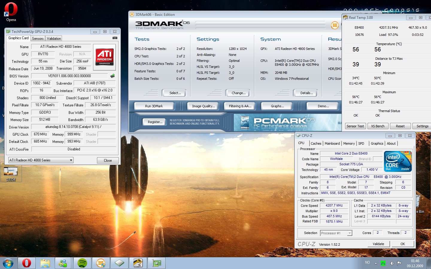The width and height of the screenshot is (431, 269).
Task: Click the Close button in GPU-Z
Action: point(108,161)
